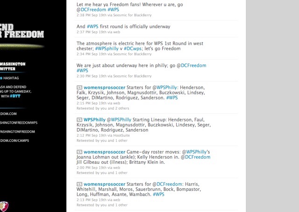Screen dimensions: 299x212
Task: Open #WPS hashtag in first round underway tweet
Action: pyautogui.click(x=93, y=26)
